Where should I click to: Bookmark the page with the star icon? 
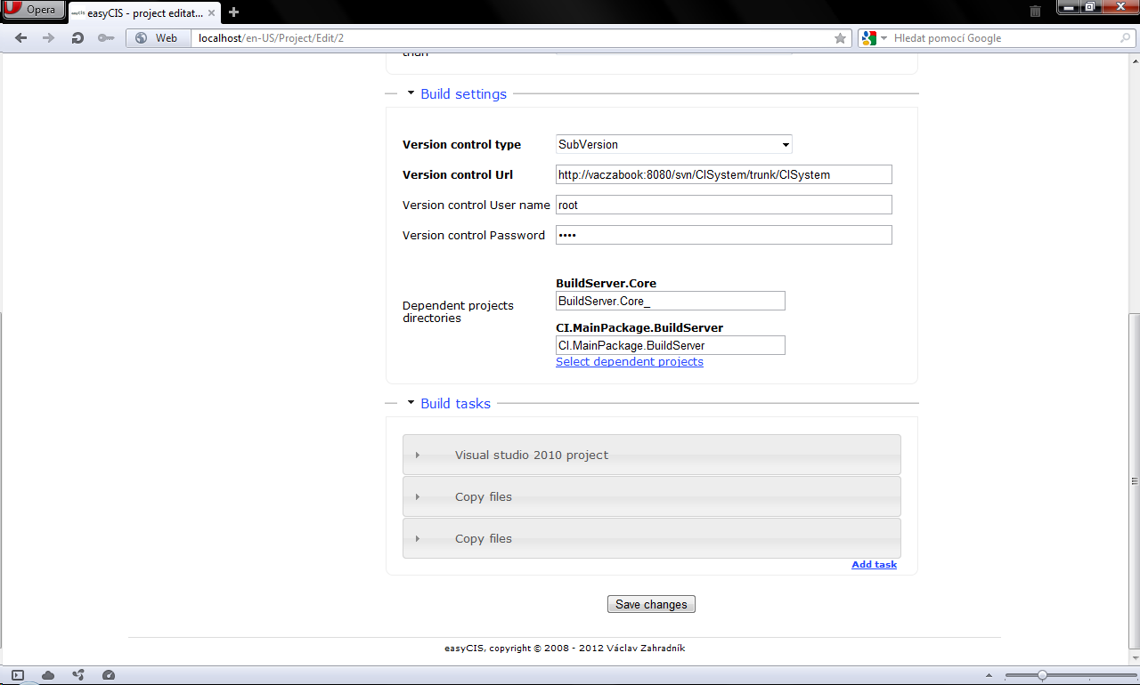(840, 38)
